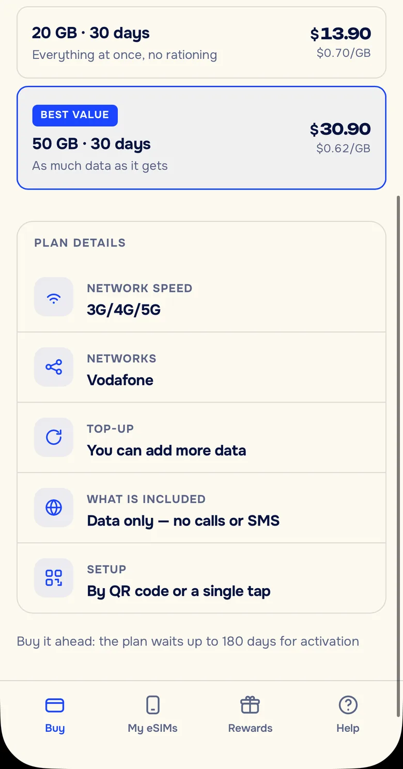Tap the gift Rewards icon
This screenshot has height=769, width=403.
250,705
